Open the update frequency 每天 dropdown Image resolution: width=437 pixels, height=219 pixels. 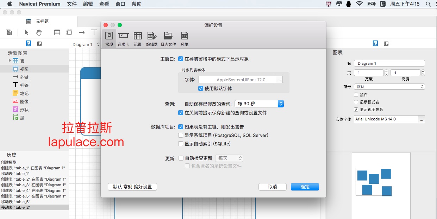[x=230, y=158]
